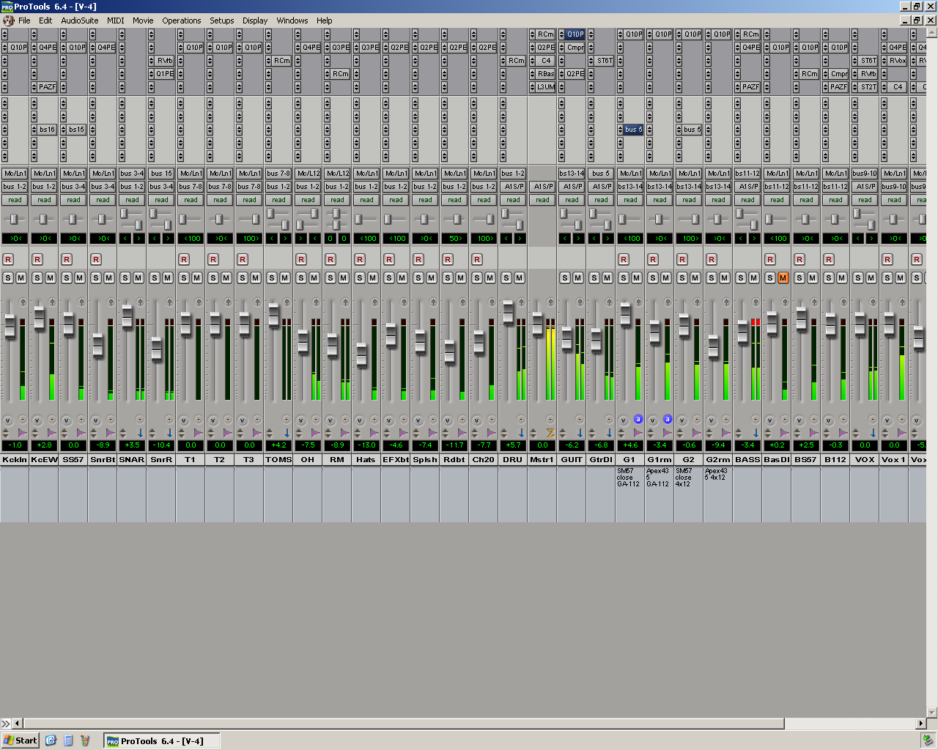Open the MIDI menu
The width and height of the screenshot is (938, 750).
116,21
